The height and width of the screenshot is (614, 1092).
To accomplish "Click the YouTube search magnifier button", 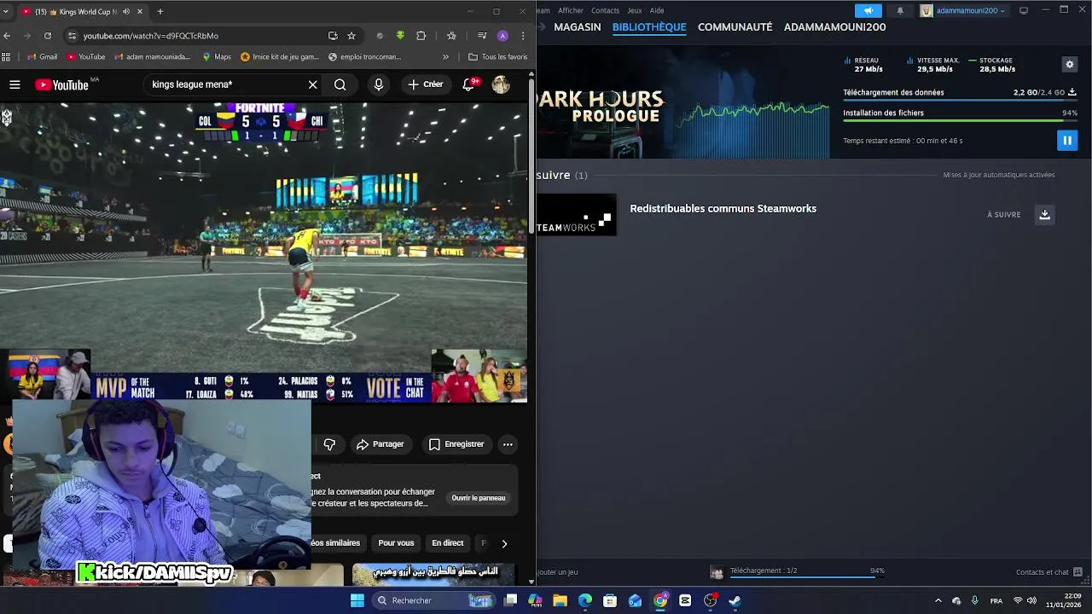I will (340, 84).
